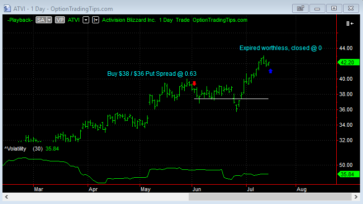This screenshot has height=204, width=363.
Task: Click the scroll left arrow on horizontal scrollbar
Action: click(x=6, y=197)
